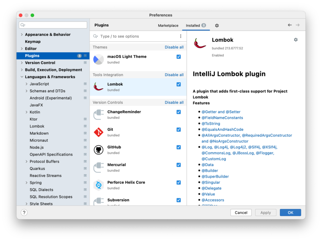322x241 pixels.
Task: Disable the Git plugin checkbox
Action: click(179, 130)
